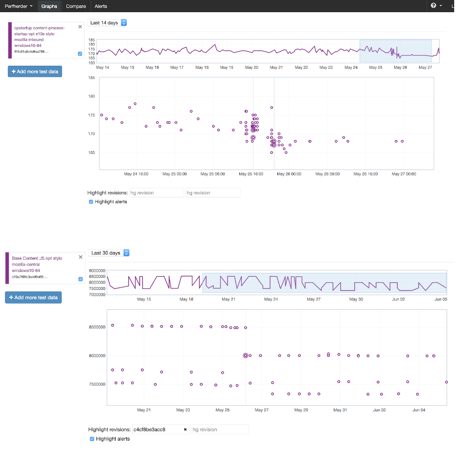Click the cpstartup content-process-startup series link
The height and width of the screenshot is (461, 461).
coord(39,34)
